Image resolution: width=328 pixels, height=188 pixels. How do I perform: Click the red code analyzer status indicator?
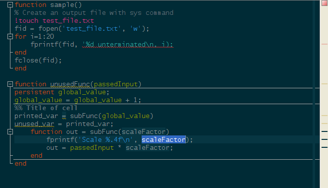pos(325,3)
